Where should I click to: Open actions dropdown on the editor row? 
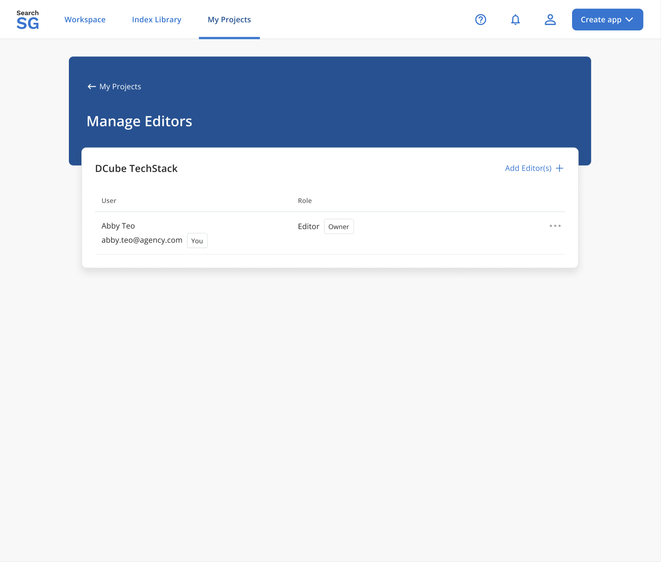pyautogui.click(x=555, y=226)
